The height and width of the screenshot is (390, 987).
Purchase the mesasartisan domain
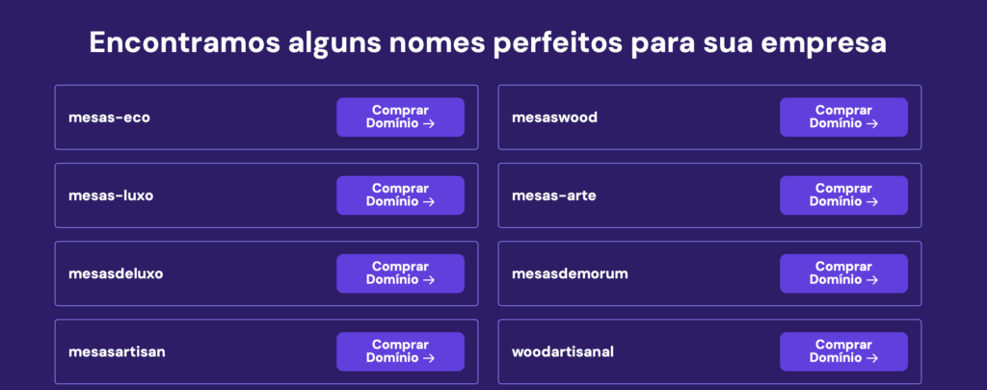click(x=400, y=351)
